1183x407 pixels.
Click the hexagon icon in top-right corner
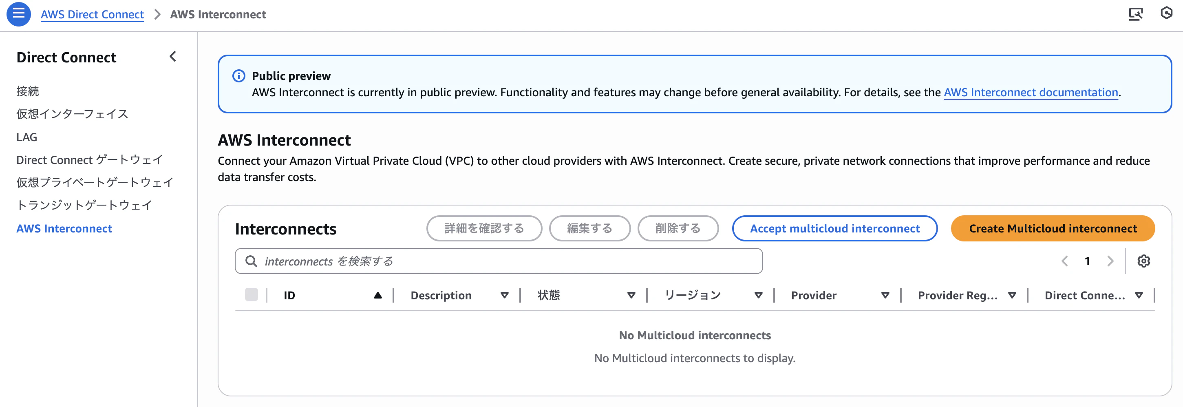tap(1166, 13)
